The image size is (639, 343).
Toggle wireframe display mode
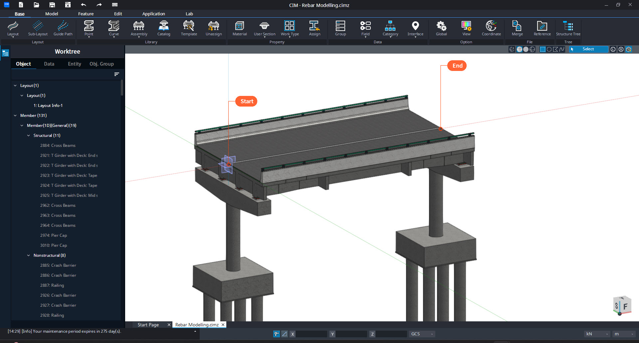(x=532, y=49)
